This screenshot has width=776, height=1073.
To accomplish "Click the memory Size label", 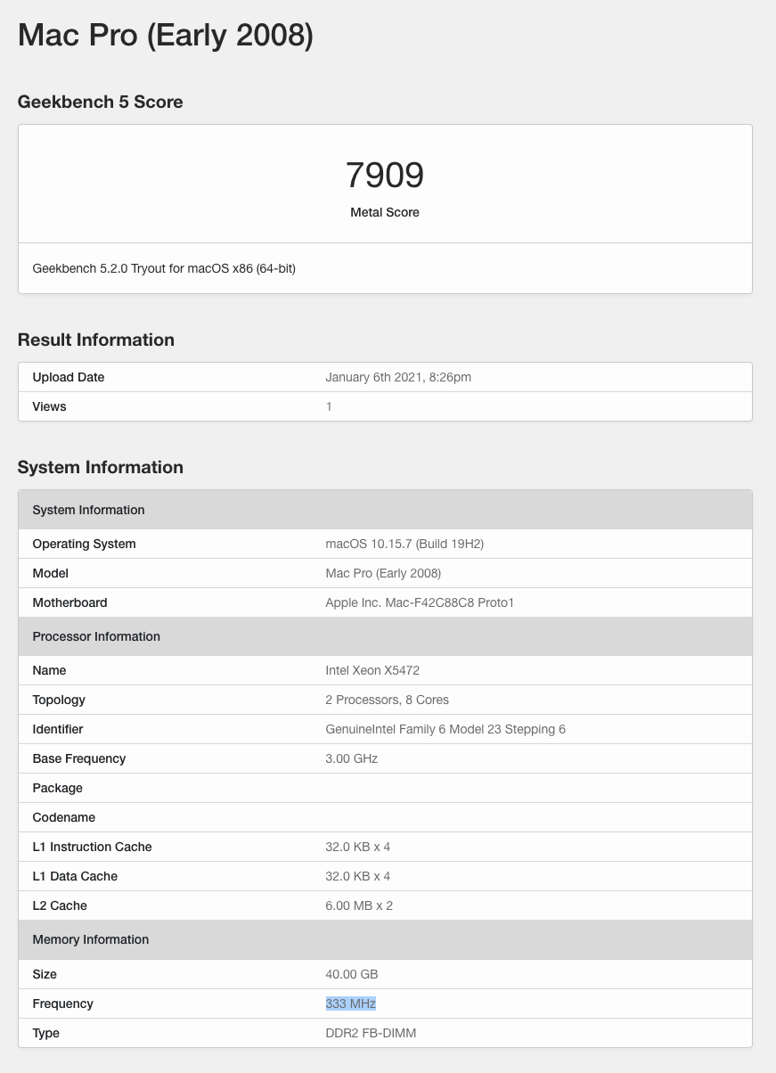I will click(45, 974).
